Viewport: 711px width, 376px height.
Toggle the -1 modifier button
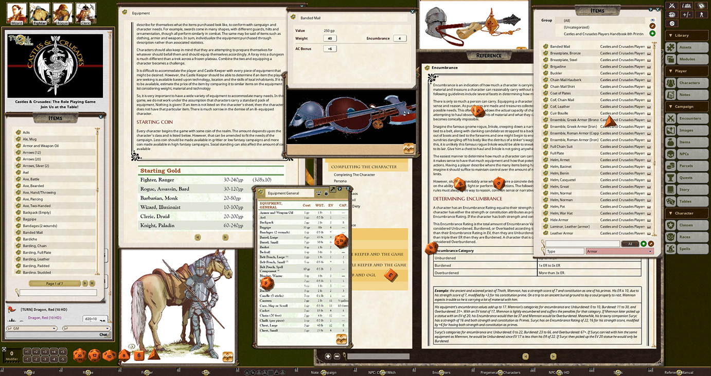27,359
